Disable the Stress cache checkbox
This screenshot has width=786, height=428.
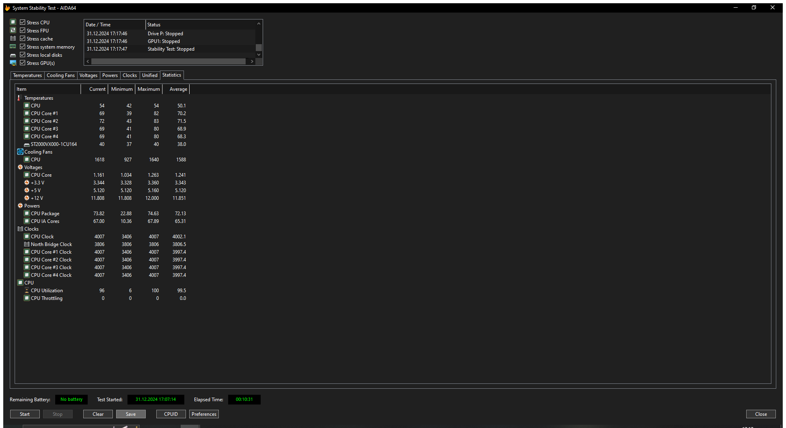[23, 39]
